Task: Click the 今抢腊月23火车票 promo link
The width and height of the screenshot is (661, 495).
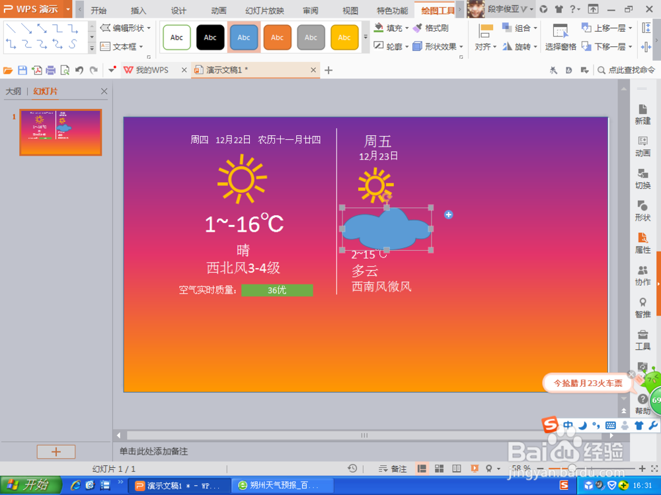Action: pos(587,383)
